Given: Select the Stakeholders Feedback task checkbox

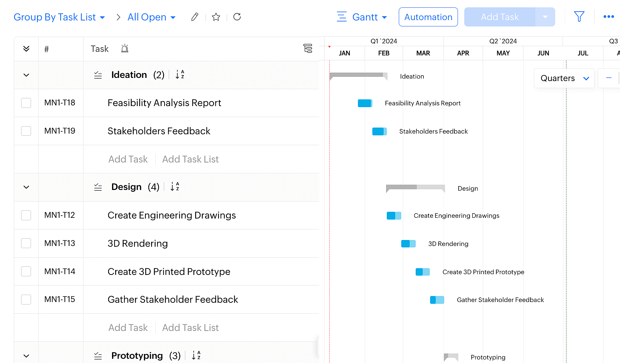Looking at the screenshot, I should [x=26, y=131].
